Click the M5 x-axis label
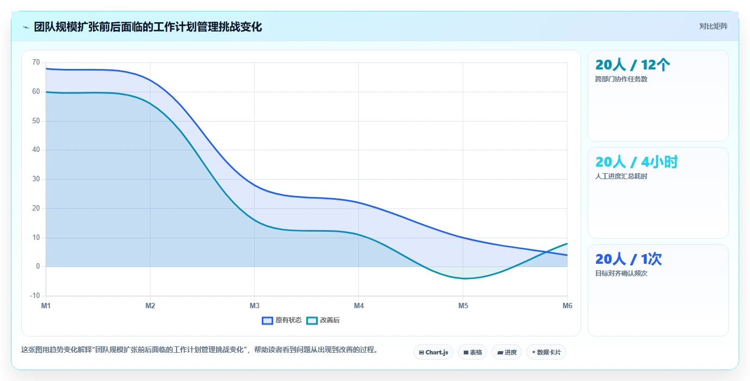 [x=463, y=306]
